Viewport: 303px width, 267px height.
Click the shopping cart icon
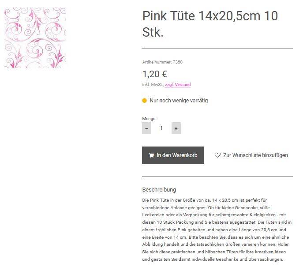click(x=151, y=155)
